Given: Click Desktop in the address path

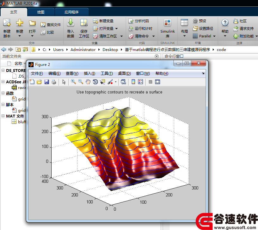Looking at the screenshot, I should [110, 49].
